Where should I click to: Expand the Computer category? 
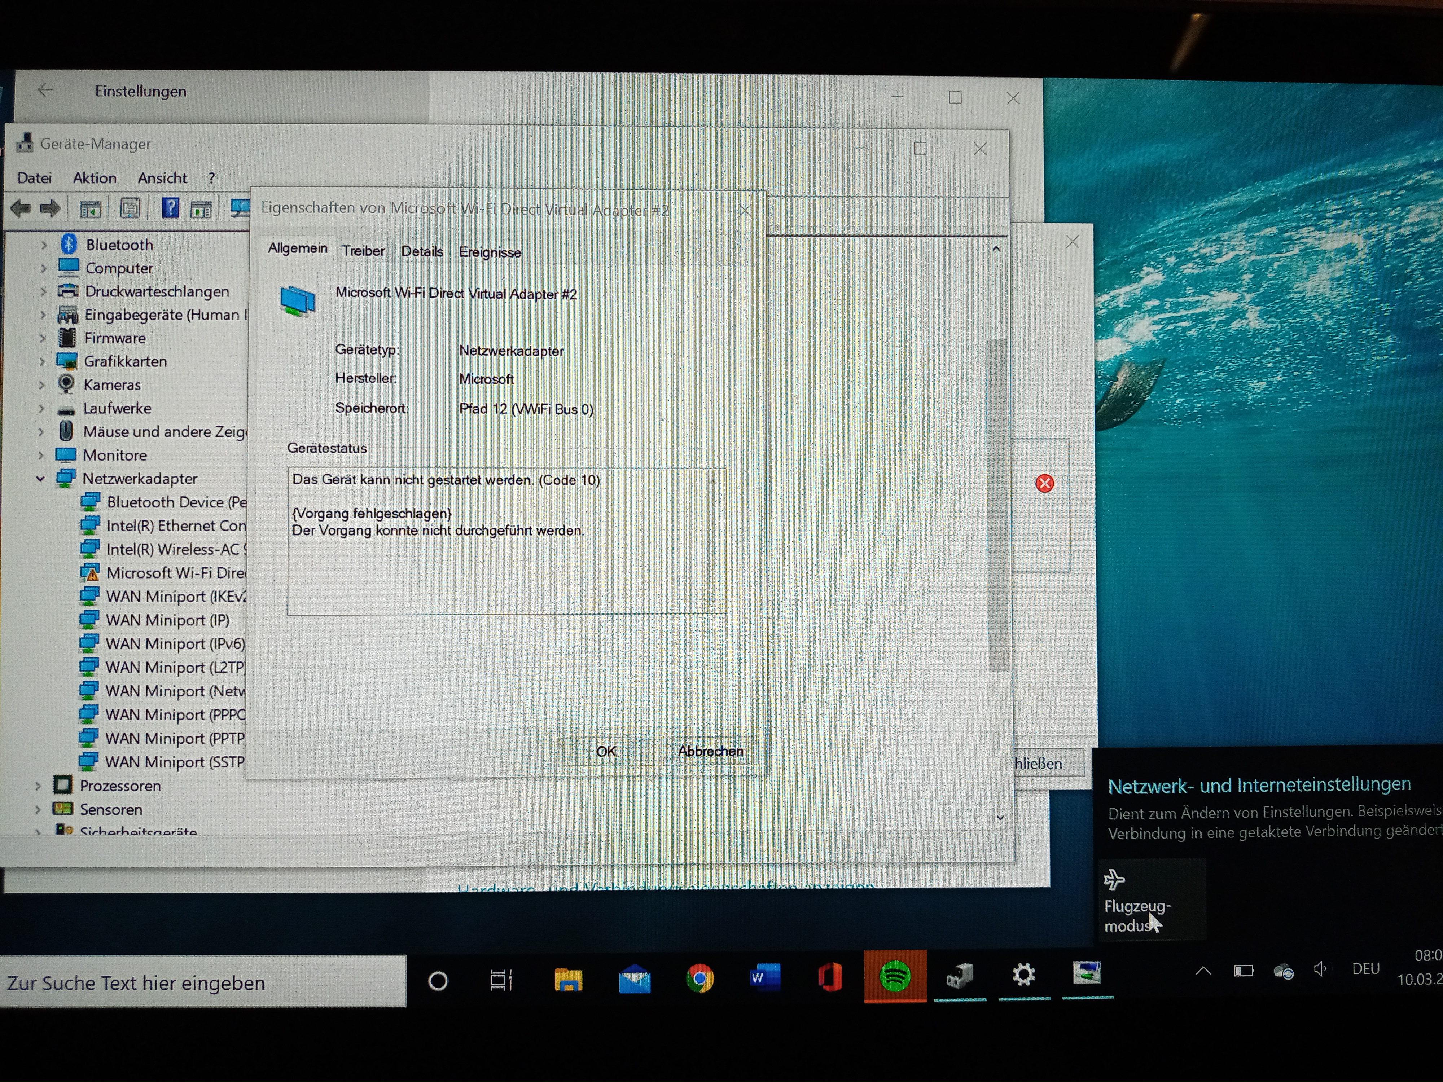click(44, 268)
